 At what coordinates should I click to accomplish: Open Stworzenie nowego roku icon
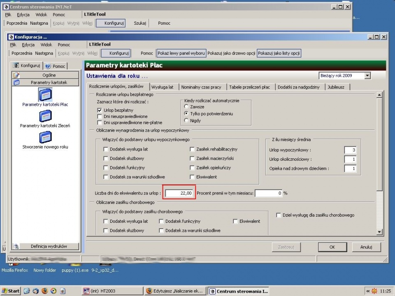pos(45,137)
